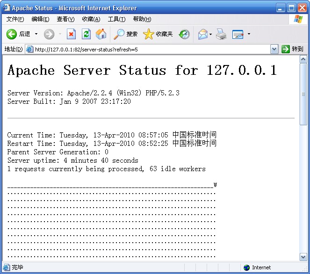This screenshot has height=274, width=310.
Task: Open the Back history dropdown arrow
Action: [x=36, y=34]
